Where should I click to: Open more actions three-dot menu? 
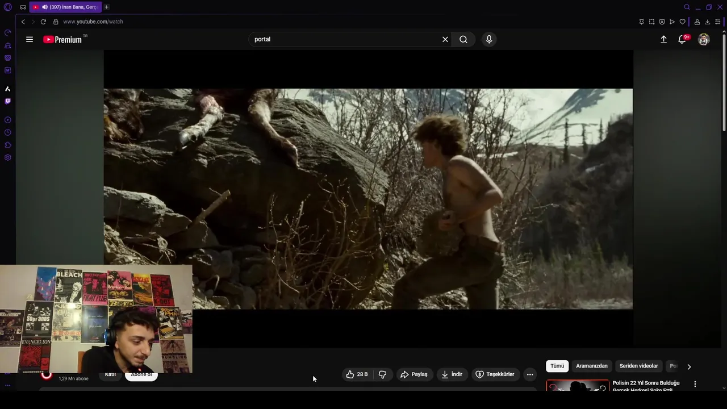click(530, 374)
